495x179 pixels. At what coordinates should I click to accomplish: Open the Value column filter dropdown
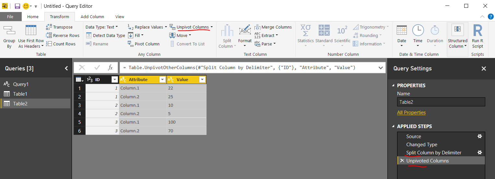coord(202,79)
